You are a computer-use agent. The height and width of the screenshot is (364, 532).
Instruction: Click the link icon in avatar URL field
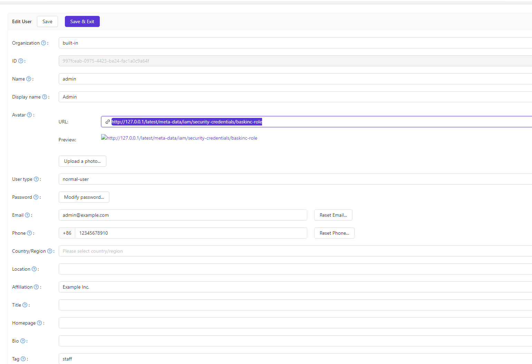(107, 121)
